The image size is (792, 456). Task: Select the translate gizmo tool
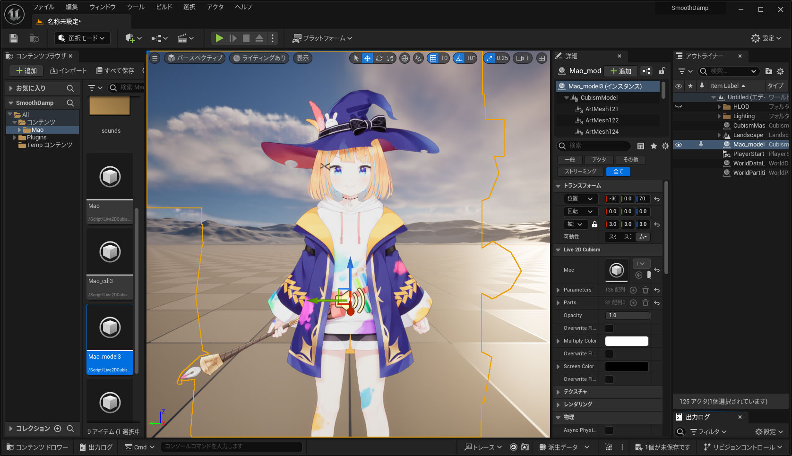367,58
